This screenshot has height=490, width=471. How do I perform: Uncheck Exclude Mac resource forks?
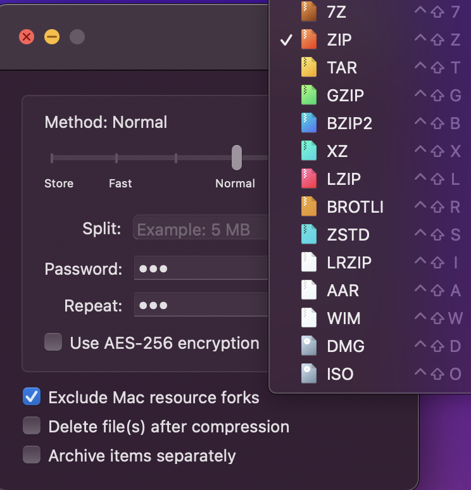[32, 398]
